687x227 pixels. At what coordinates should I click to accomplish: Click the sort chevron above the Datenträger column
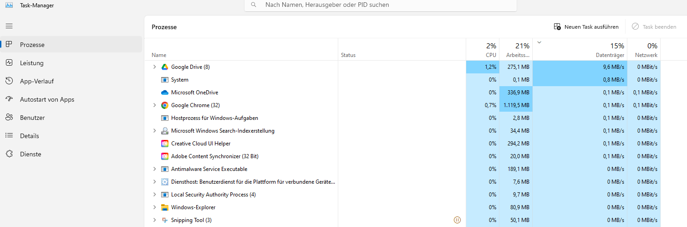click(x=539, y=42)
